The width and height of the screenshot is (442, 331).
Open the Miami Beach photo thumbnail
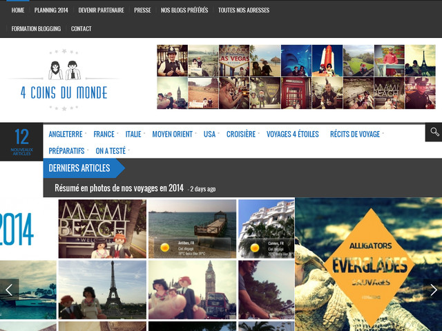pos(102,229)
